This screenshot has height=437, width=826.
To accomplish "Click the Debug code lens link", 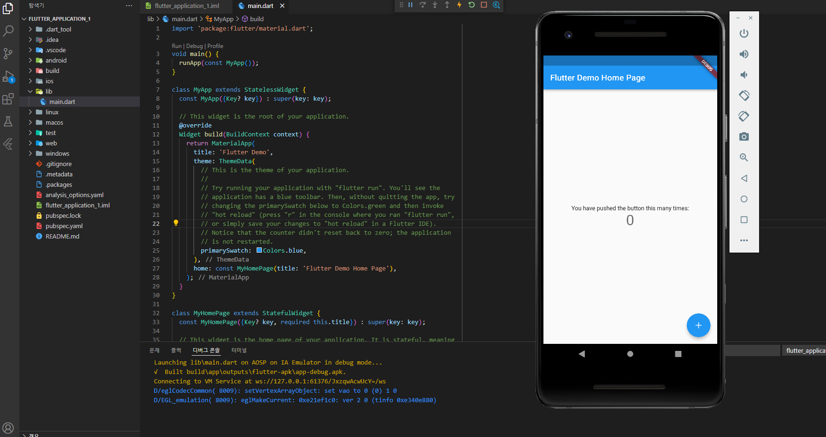I will 194,46.
